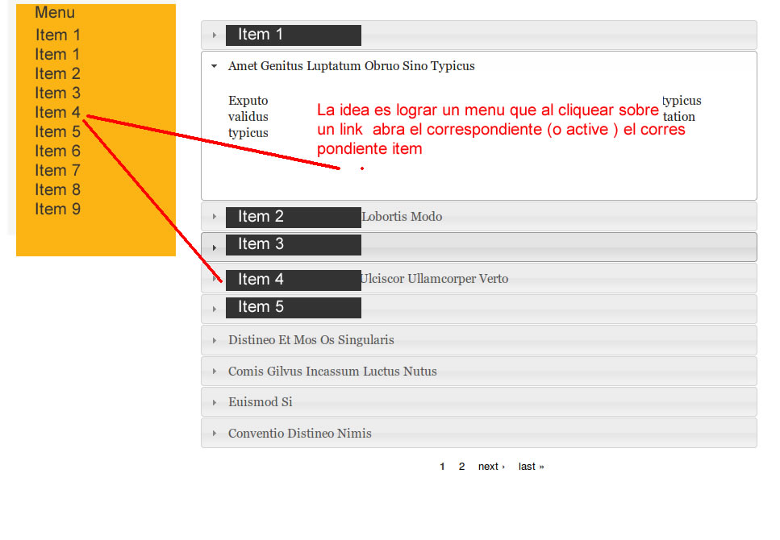The width and height of the screenshot is (780, 540).
Task: Select Item 1 in the yellow sidebar
Action: click(x=57, y=35)
